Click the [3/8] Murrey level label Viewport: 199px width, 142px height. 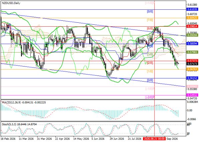(150, 54)
